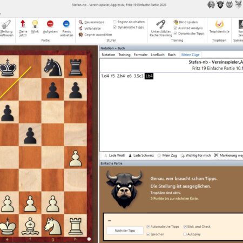Switch to the LiveBuch tab
Image resolution: width=243 pixels, height=243 pixels.
(x=158, y=55)
